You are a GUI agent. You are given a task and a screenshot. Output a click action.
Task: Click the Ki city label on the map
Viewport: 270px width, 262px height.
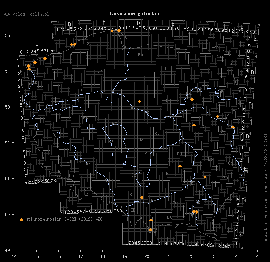pos(168,174)
